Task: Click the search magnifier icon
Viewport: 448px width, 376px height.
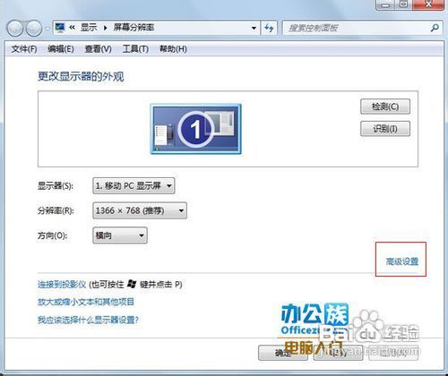Action: (435, 28)
